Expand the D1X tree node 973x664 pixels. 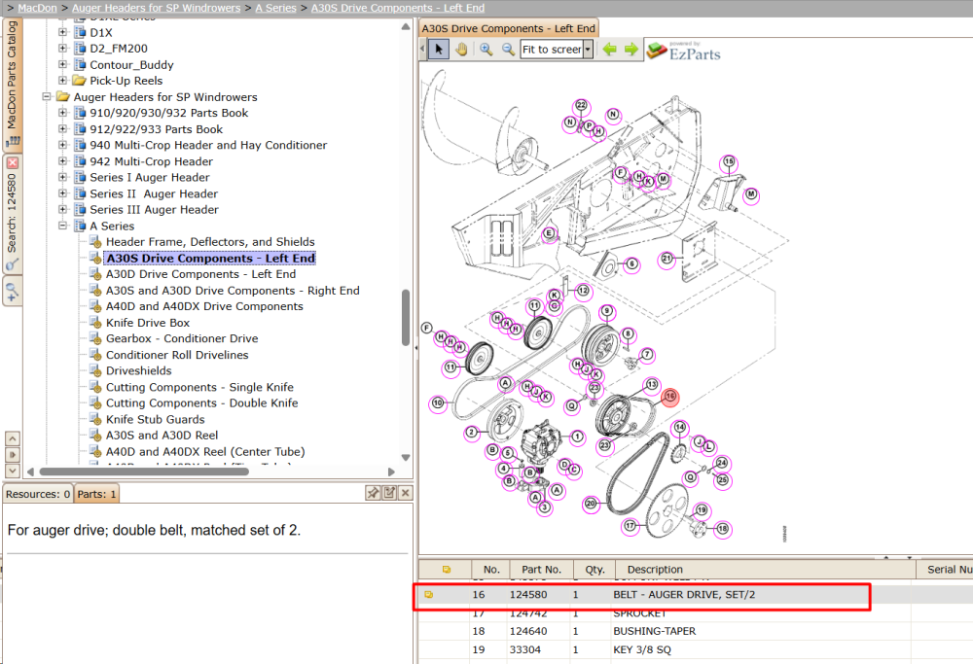(x=62, y=32)
